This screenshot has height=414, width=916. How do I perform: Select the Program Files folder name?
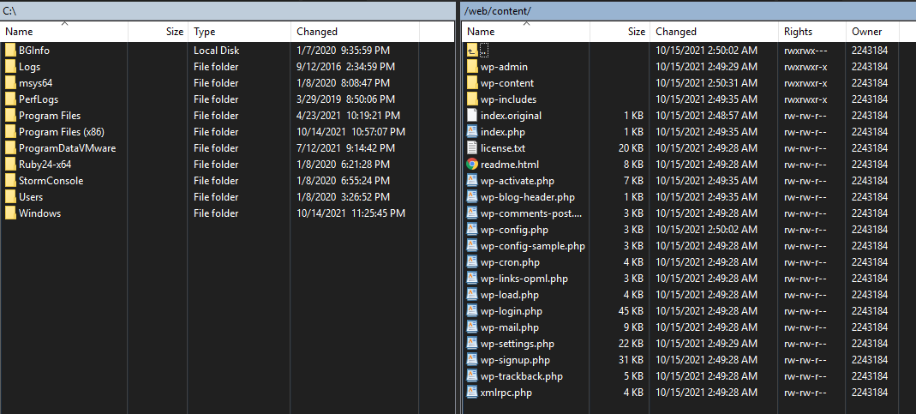(50, 116)
